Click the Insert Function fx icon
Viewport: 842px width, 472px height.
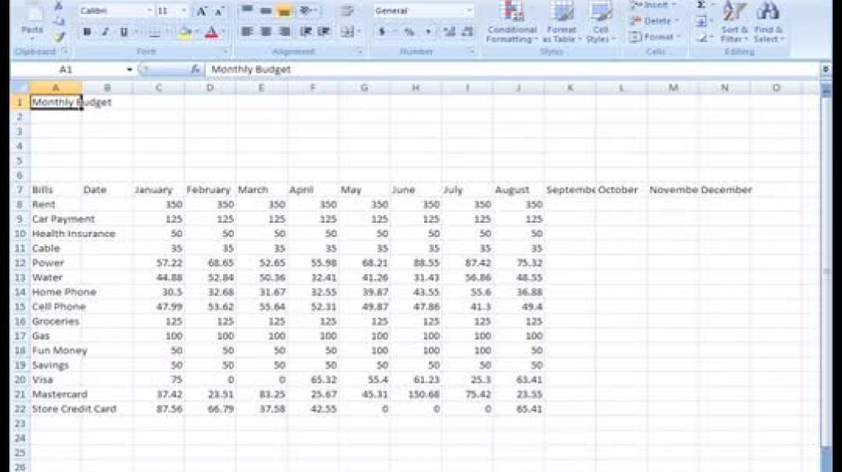pos(195,70)
